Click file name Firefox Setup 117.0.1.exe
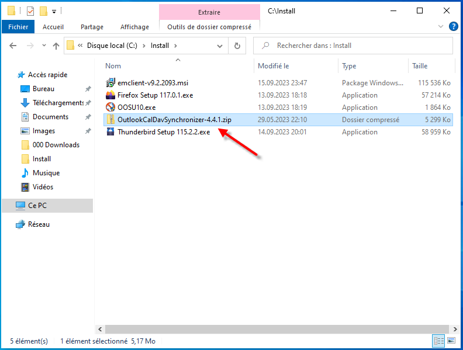The height and width of the screenshot is (350, 463). (x=156, y=95)
